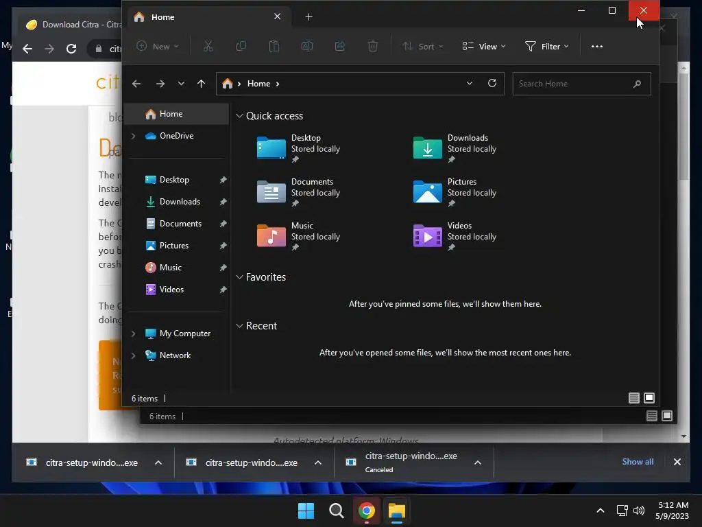
Task: Click the Paste clipboard icon in toolbar
Action: pos(274,46)
